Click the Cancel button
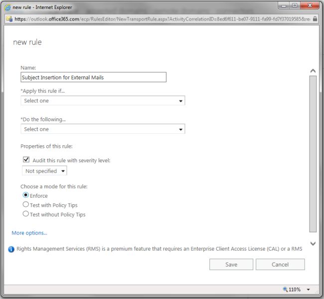This screenshot has width=324, height=299. [x=280, y=265]
